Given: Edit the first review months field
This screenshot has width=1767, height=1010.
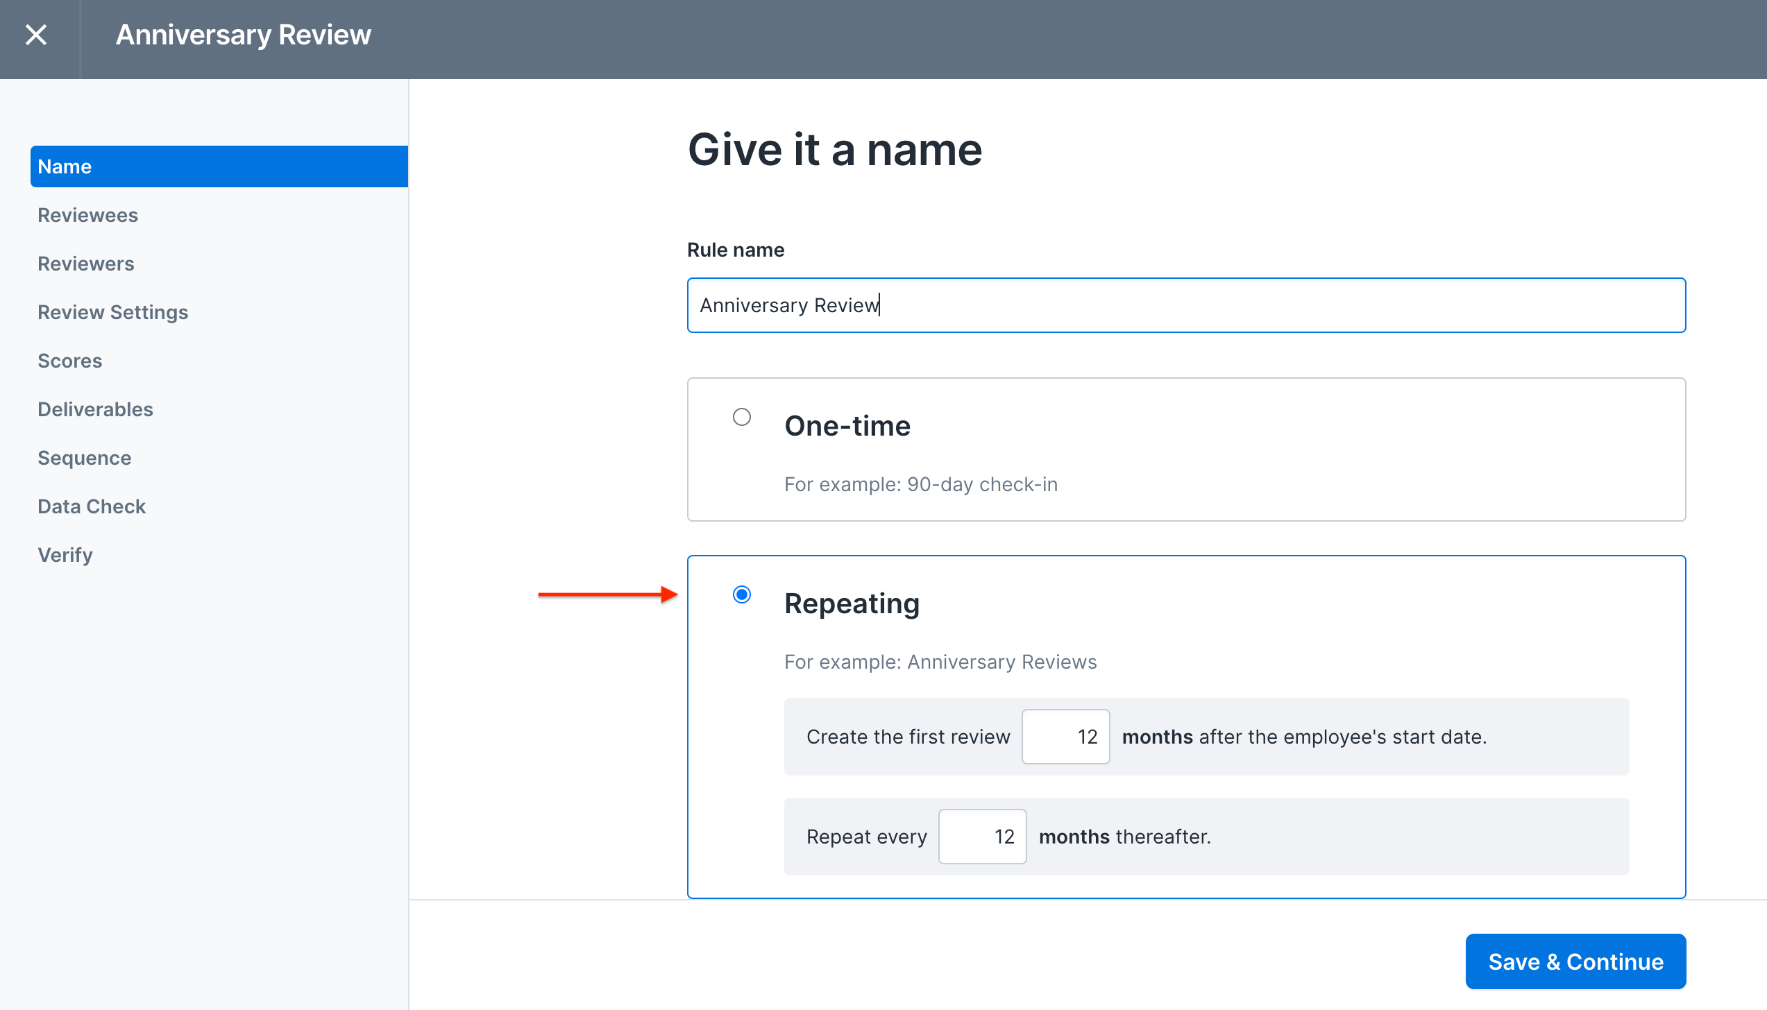Looking at the screenshot, I should click(1065, 737).
